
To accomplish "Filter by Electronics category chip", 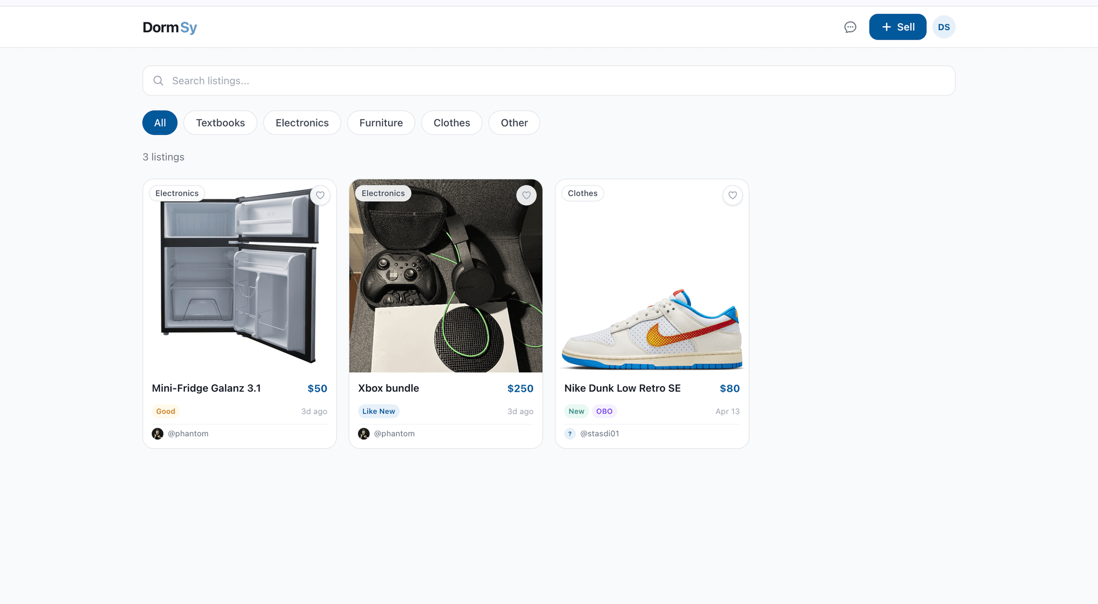I will coord(302,123).
